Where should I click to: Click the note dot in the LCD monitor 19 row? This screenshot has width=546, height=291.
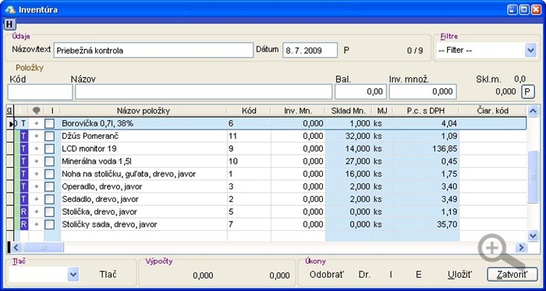[36, 149]
